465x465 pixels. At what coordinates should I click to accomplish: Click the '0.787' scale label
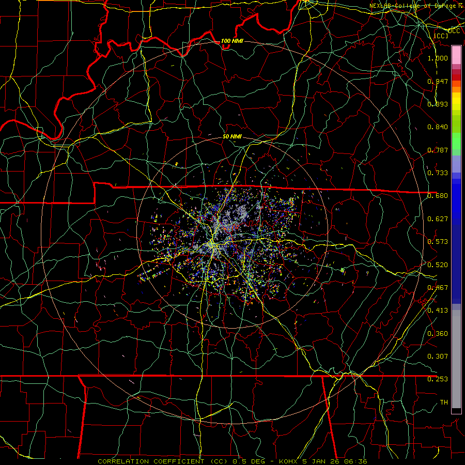[x=438, y=150]
